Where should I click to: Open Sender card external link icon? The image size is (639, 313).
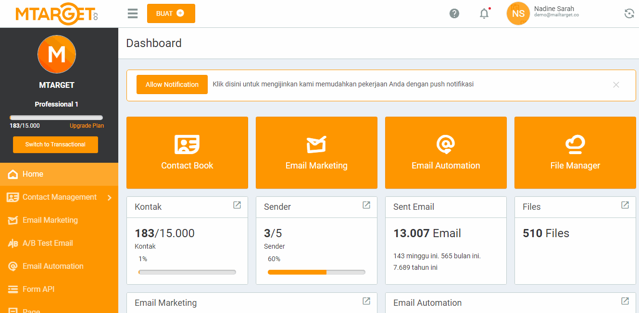366,205
